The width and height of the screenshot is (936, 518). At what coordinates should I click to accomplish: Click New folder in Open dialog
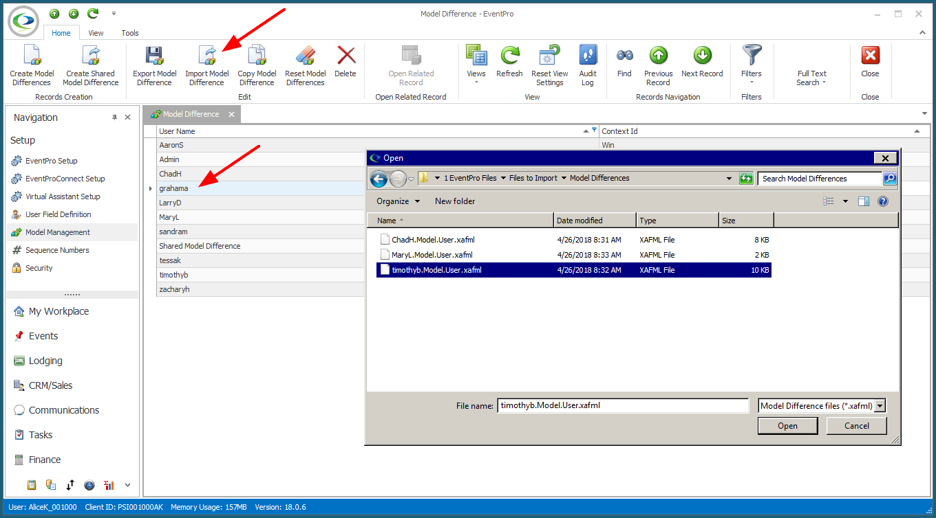tap(455, 201)
